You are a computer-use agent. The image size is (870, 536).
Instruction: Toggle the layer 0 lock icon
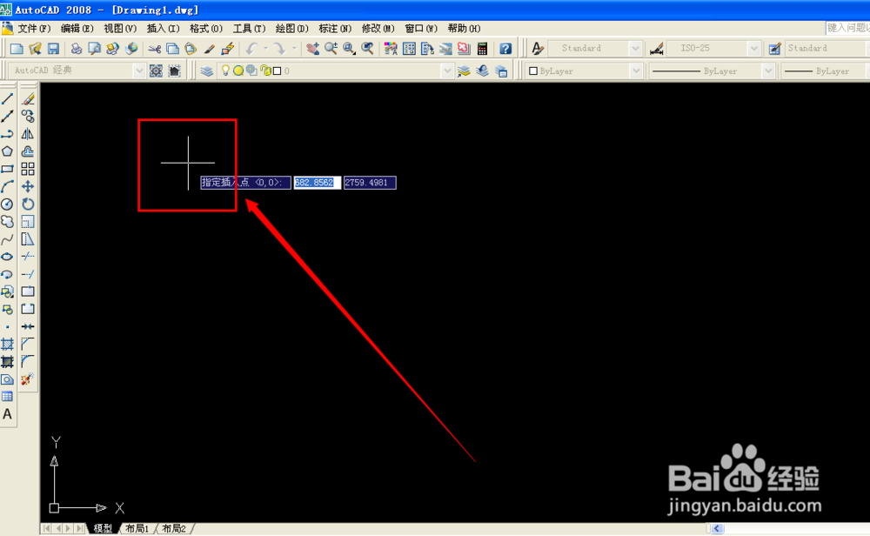(265, 70)
